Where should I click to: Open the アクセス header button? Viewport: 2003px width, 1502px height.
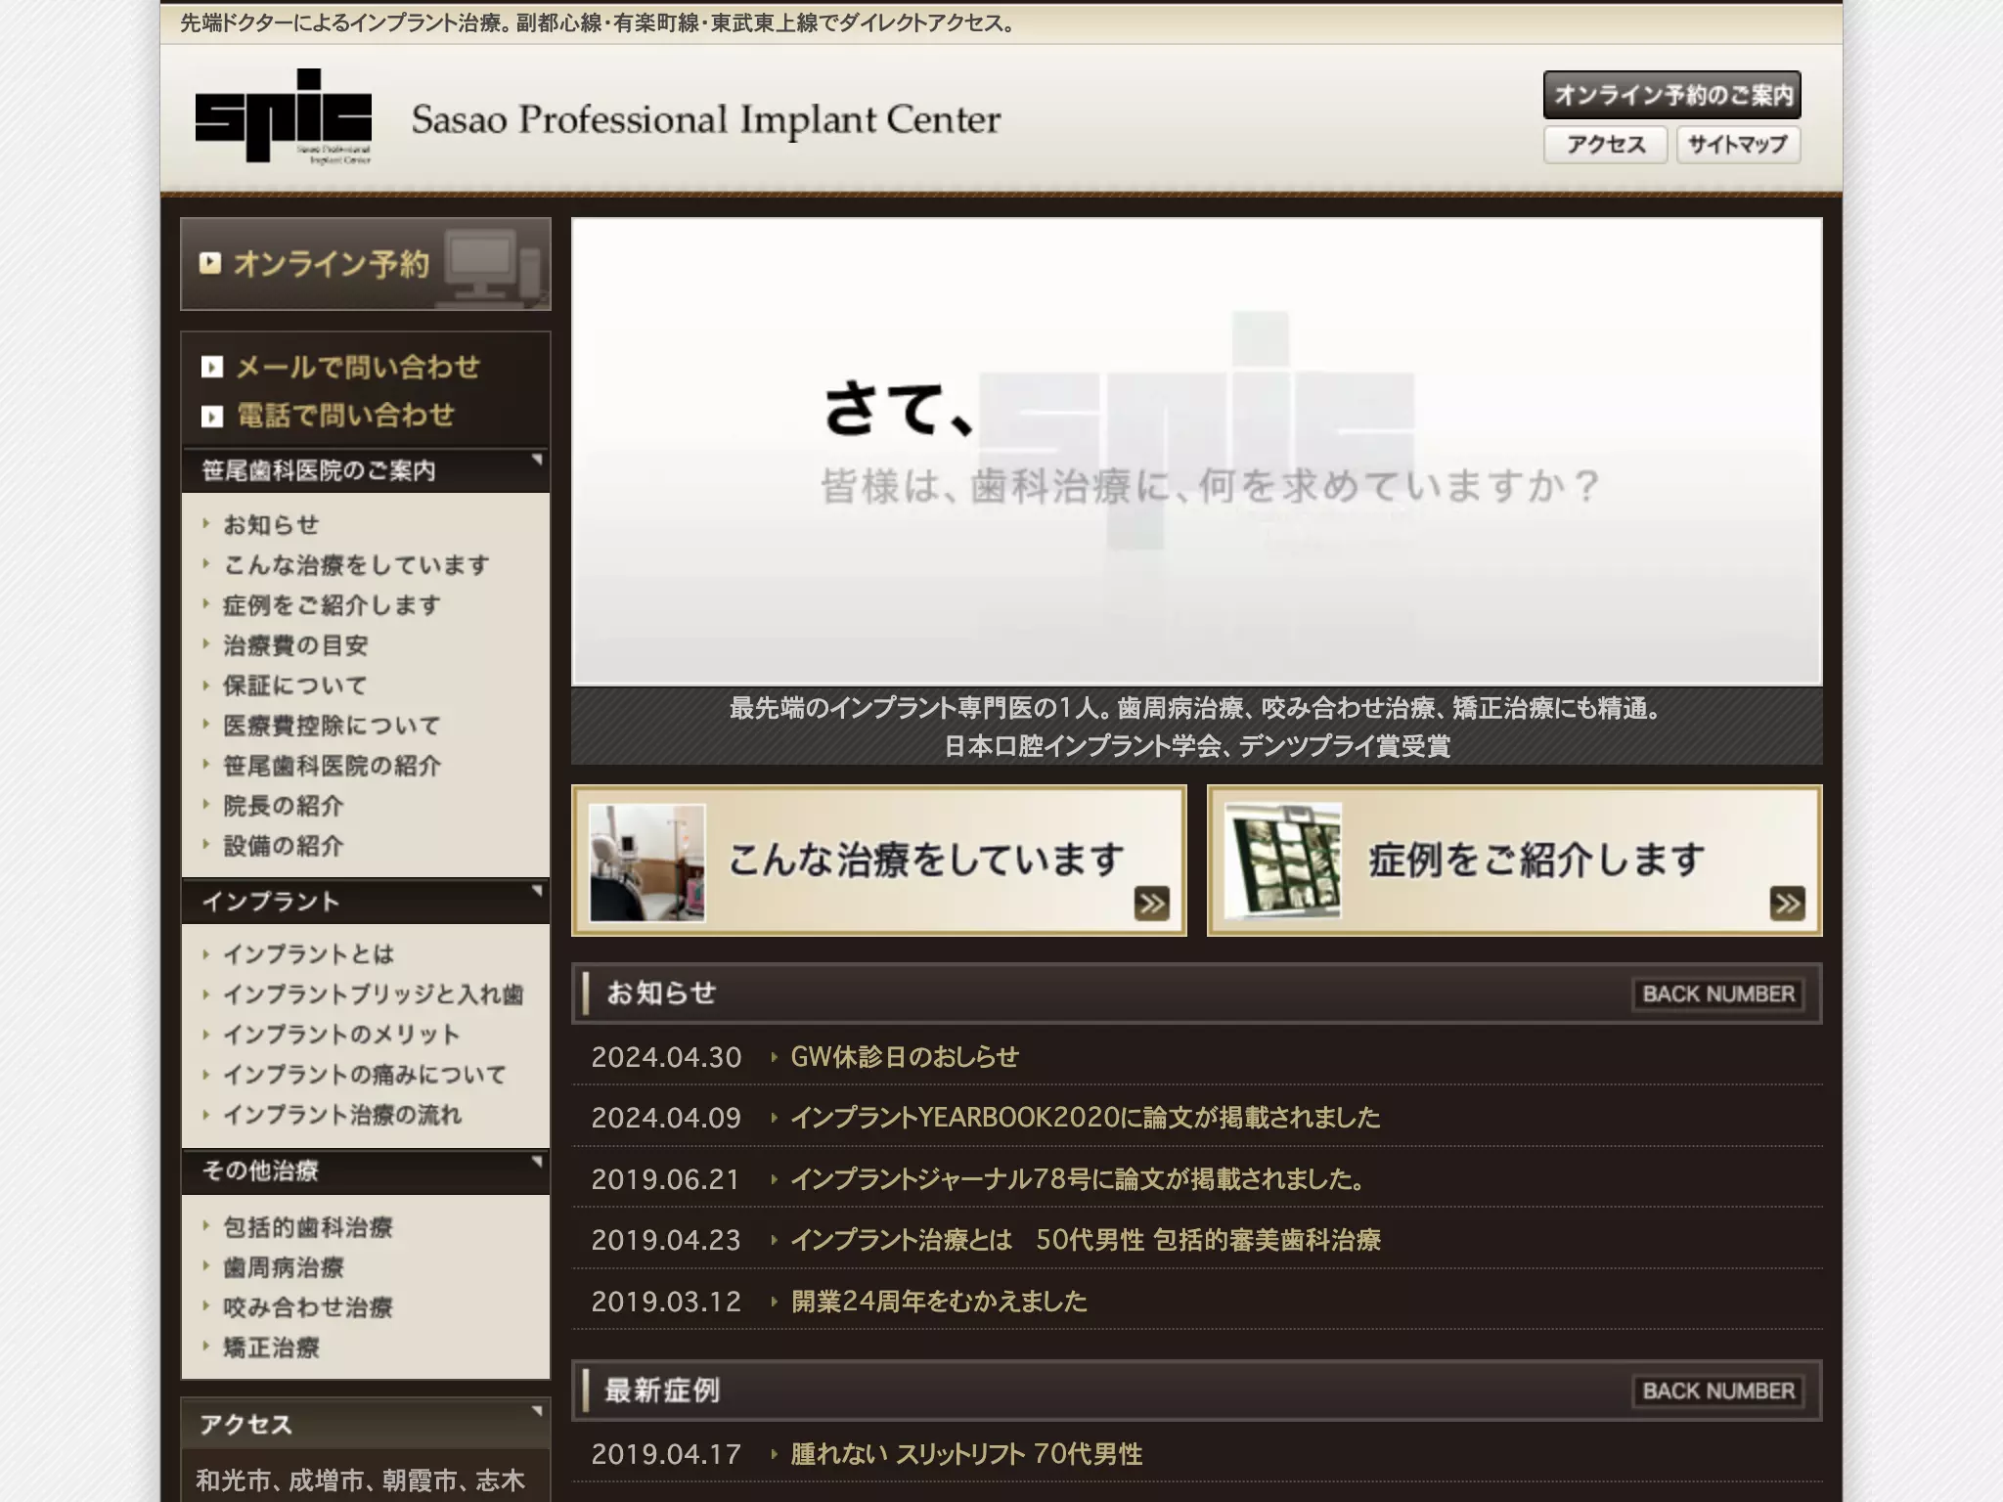point(1605,145)
